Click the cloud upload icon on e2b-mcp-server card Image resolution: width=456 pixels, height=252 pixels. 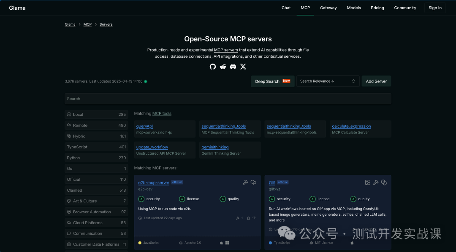pyautogui.click(x=253, y=182)
